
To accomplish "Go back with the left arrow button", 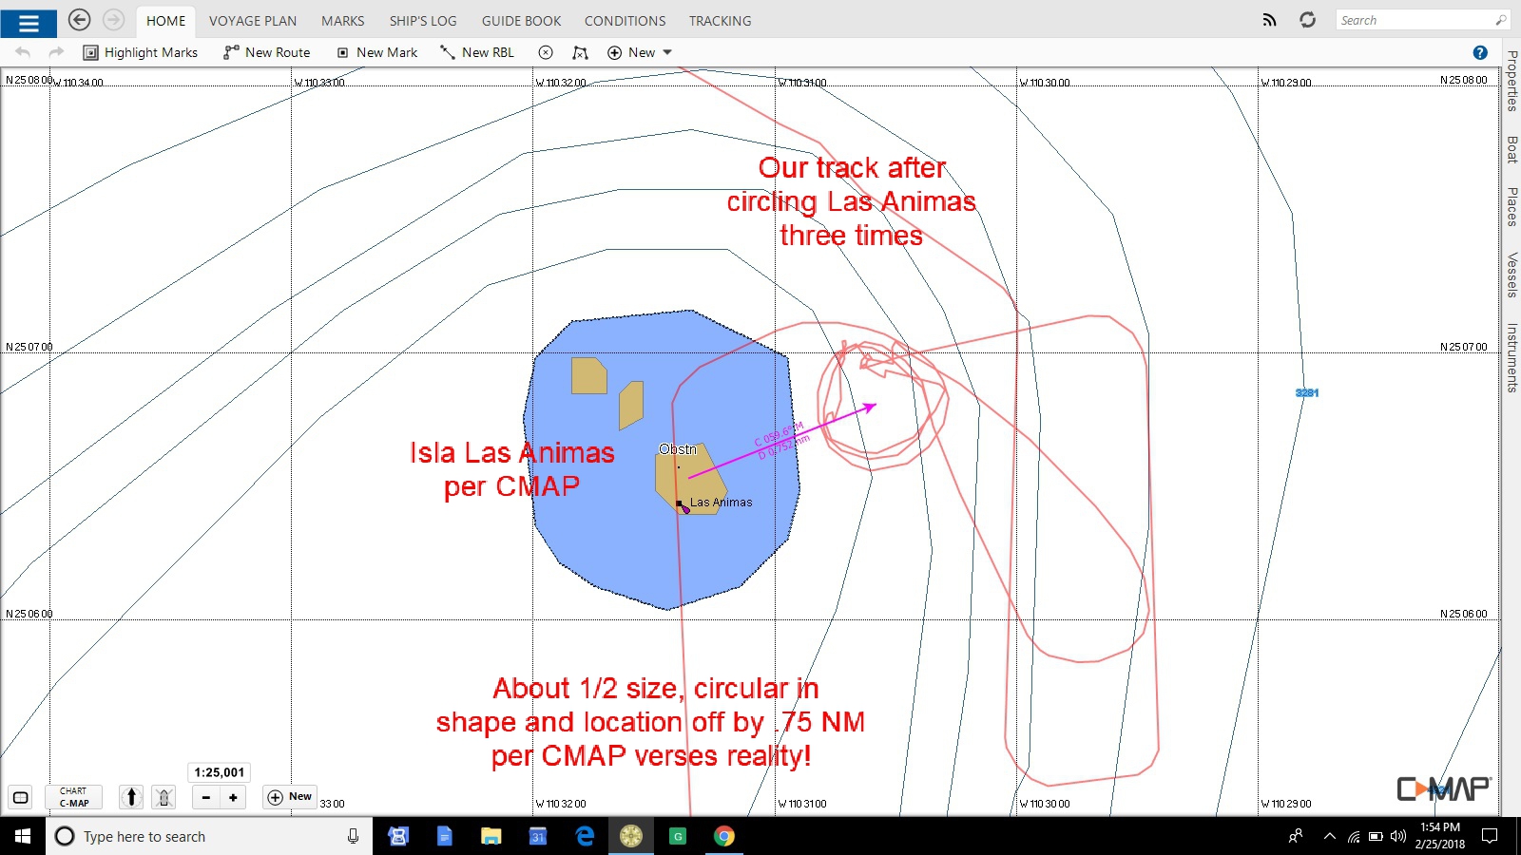I will coord(80,19).
